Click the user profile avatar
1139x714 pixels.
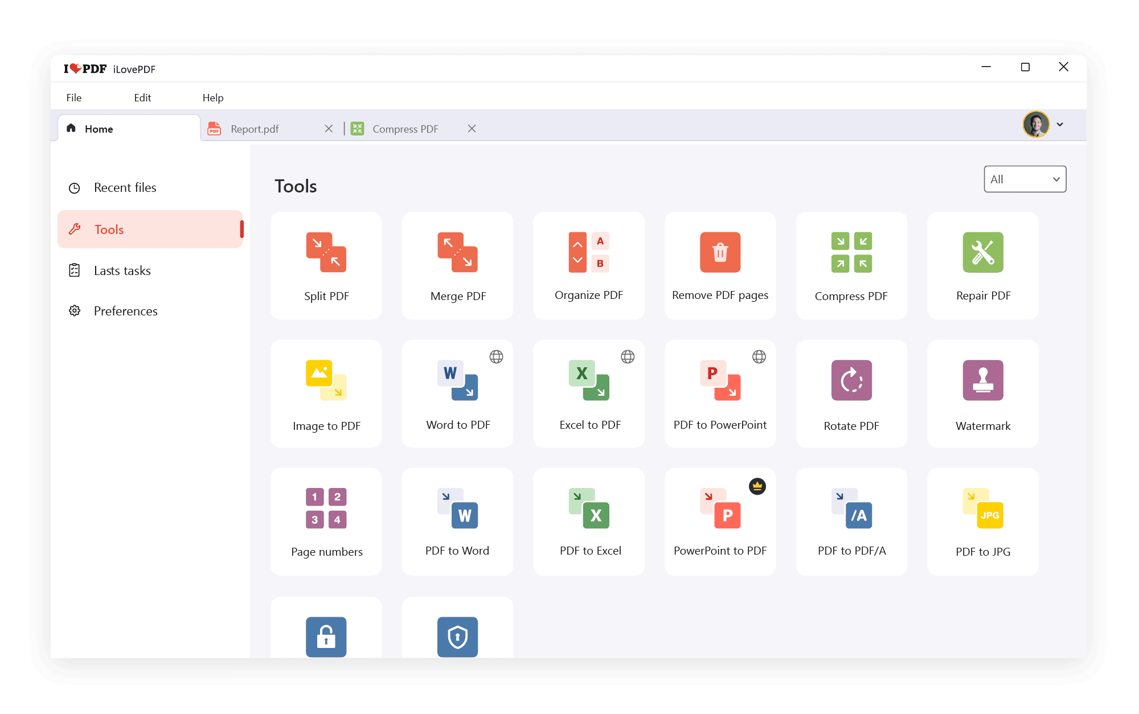coord(1035,124)
